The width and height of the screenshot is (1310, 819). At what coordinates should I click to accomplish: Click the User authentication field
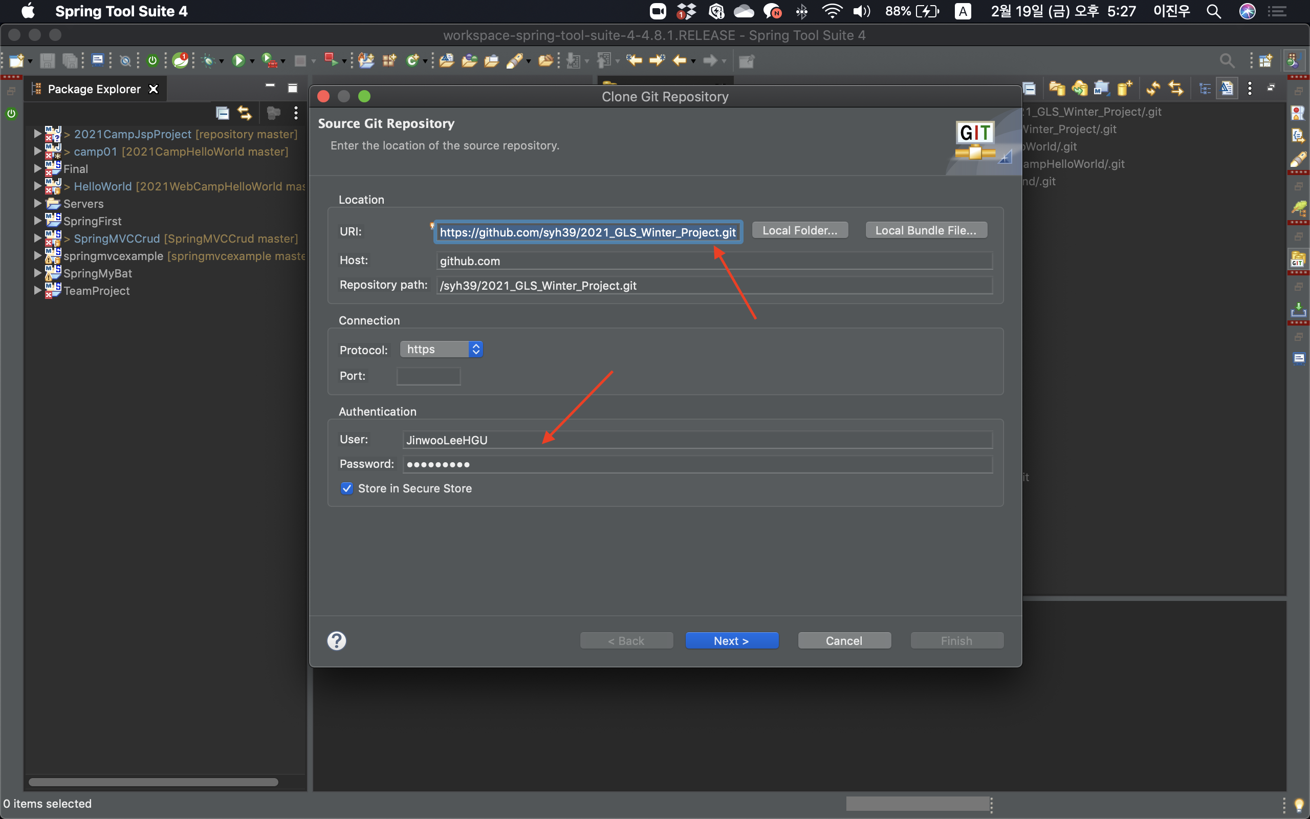coord(696,440)
